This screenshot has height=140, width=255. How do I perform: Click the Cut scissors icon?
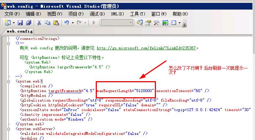pos(39,23)
